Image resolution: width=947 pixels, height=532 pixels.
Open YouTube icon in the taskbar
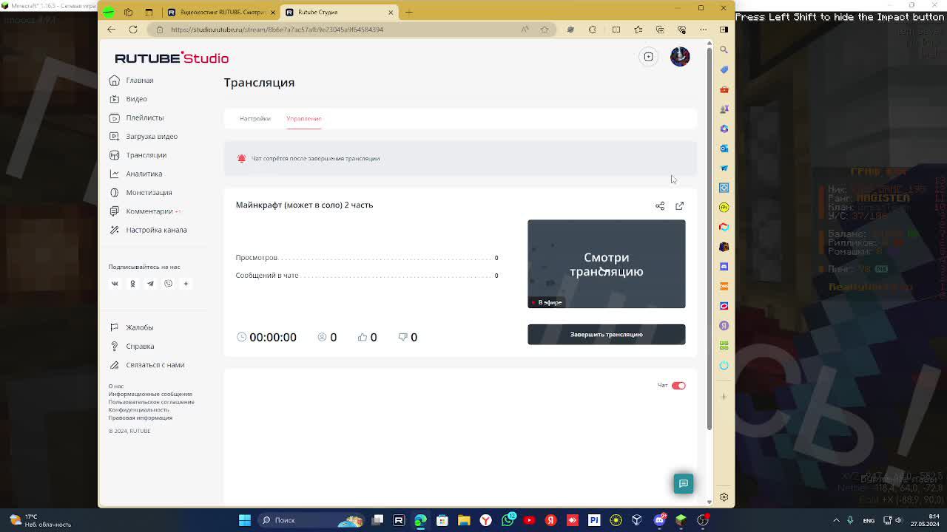(x=529, y=520)
